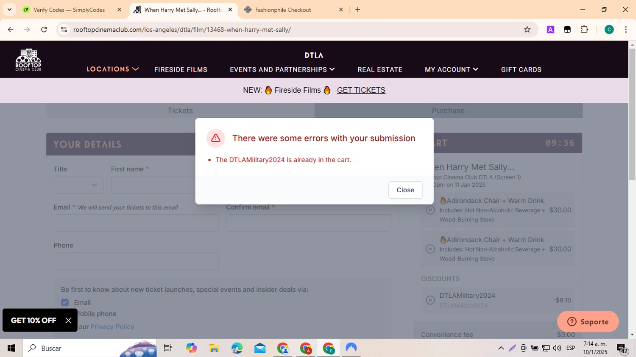
Task: Click the Confirm email input field
Action: point(309,223)
